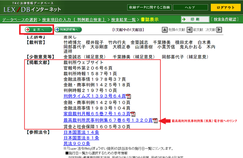Screen dimensions: 243x158
Task: Print the page with 印刷 button
Action: coord(195,19)
